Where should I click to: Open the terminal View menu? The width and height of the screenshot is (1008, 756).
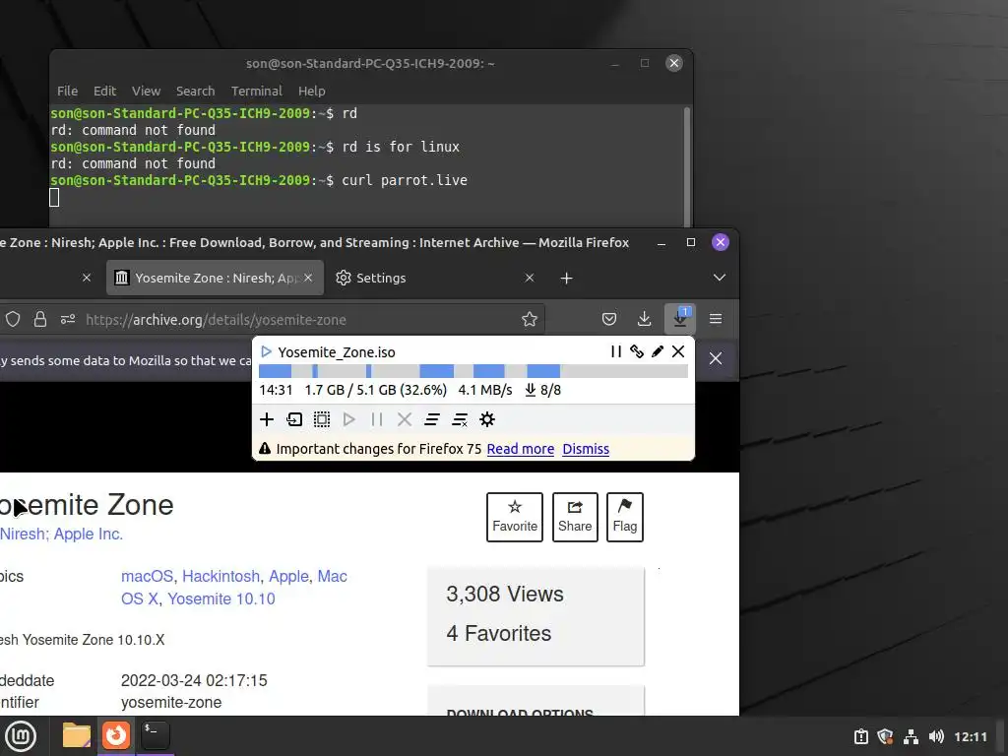(146, 91)
